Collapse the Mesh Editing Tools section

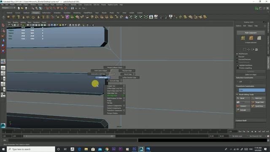coord(237,95)
